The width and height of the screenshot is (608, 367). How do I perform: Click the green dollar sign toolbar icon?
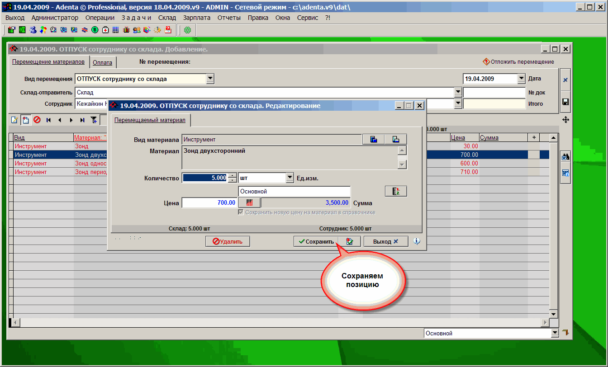tap(95, 30)
